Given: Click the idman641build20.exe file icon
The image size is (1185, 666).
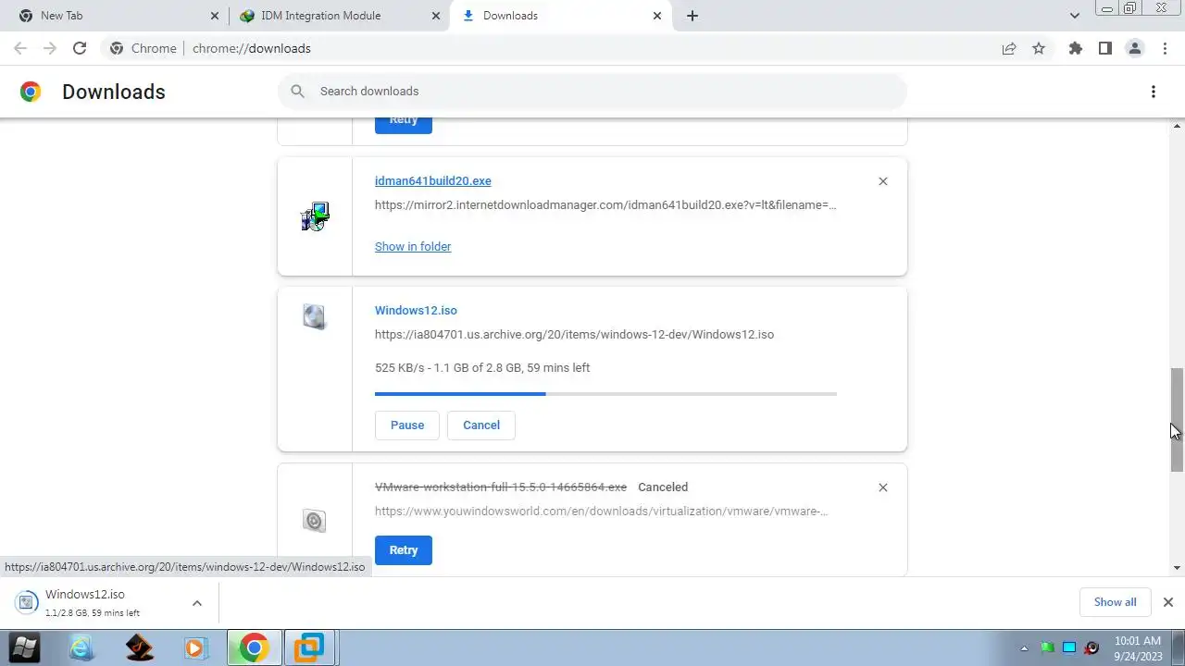Looking at the screenshot, I should [x=315, y=216].
